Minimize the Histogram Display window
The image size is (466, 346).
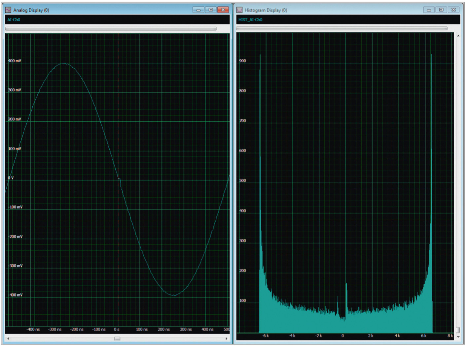[x=429, y=10]
